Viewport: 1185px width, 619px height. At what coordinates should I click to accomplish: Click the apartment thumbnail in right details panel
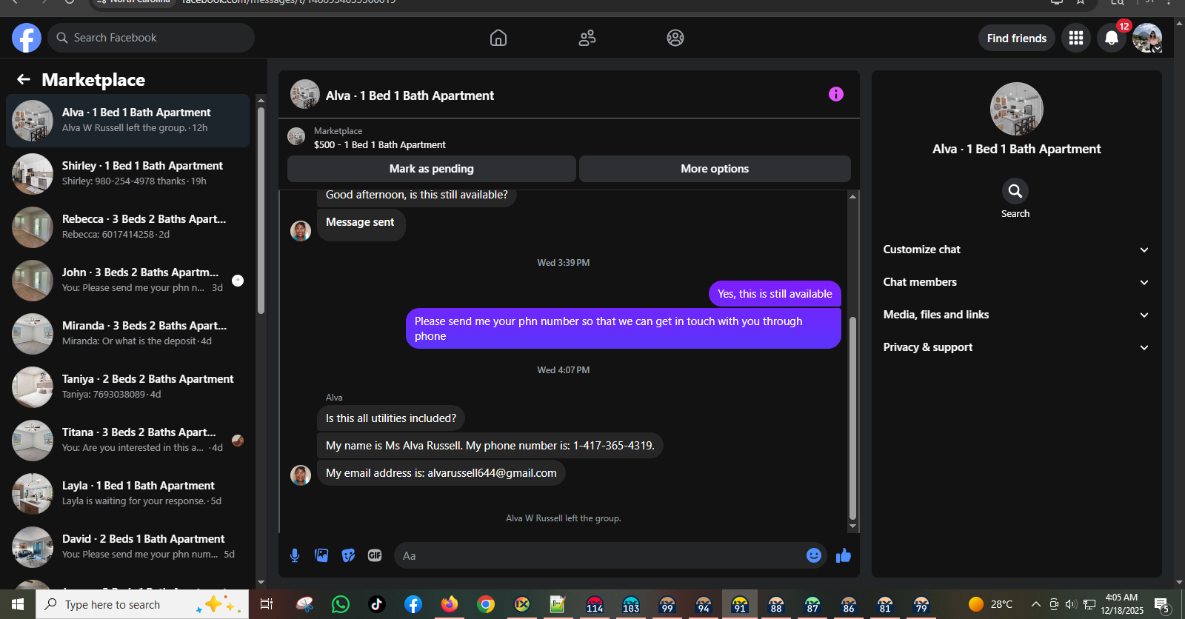click(x=1017, y=109)
